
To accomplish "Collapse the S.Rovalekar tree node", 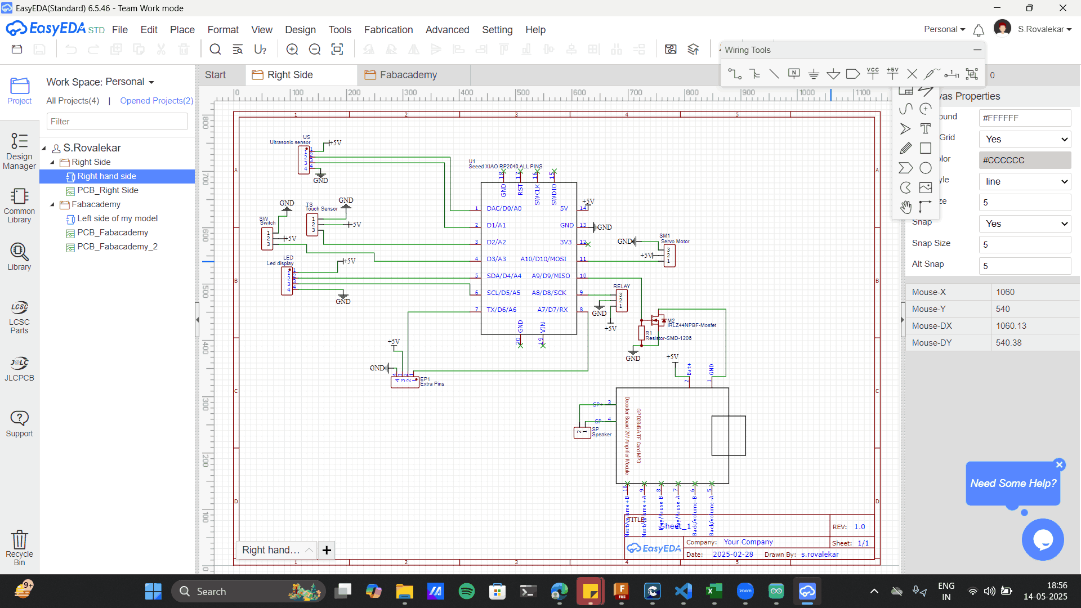I will pos(44,148).
